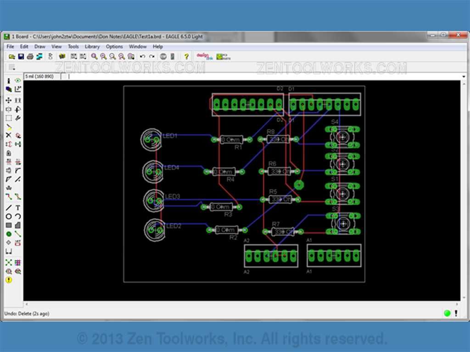Open the View menu
470x352 pixels.
click(x=56, y=46)
